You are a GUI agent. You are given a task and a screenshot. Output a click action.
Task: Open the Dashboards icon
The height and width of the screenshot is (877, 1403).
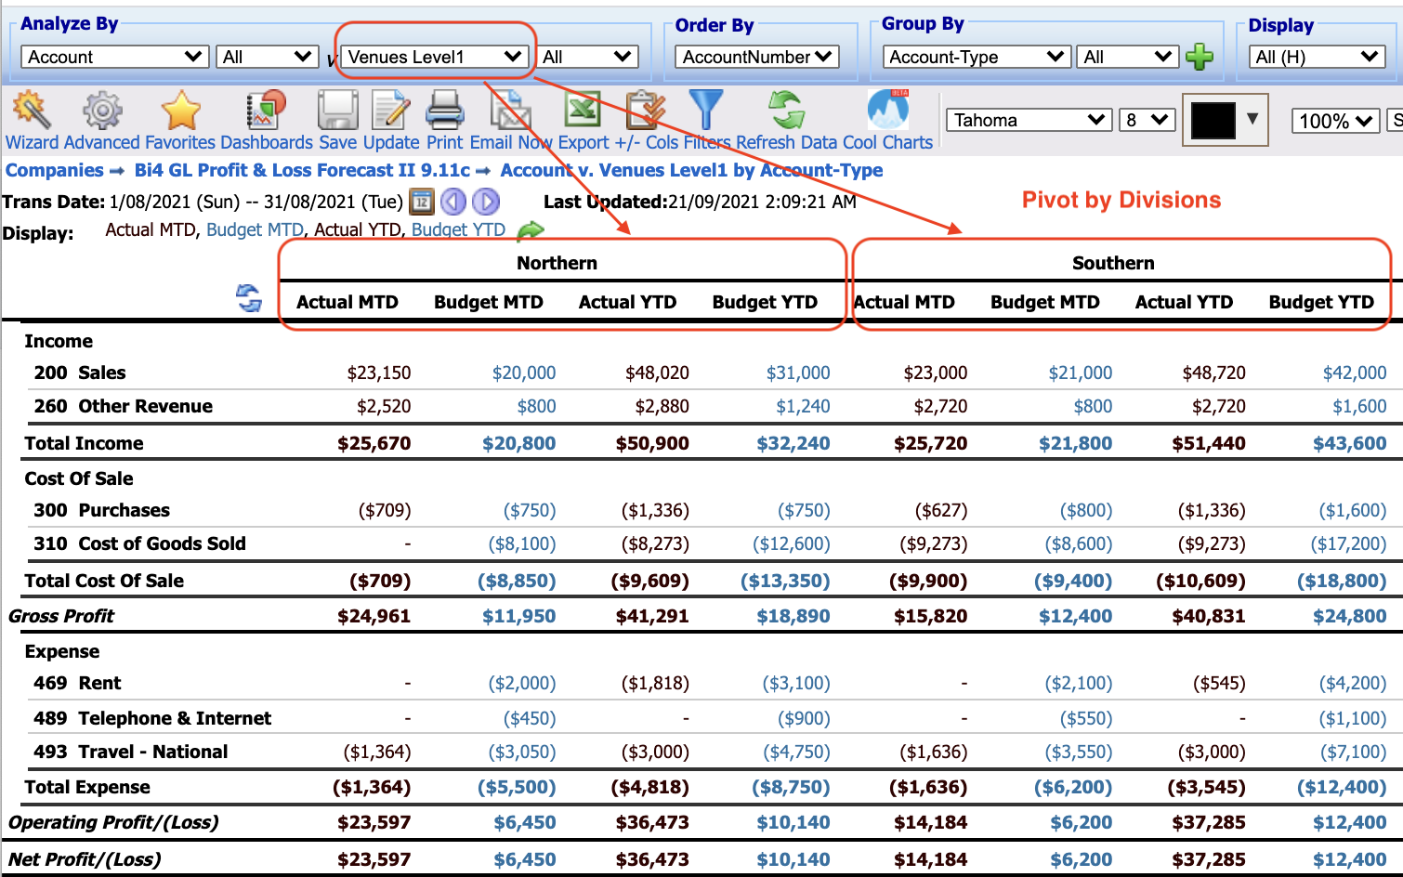(x=266, y=110)
